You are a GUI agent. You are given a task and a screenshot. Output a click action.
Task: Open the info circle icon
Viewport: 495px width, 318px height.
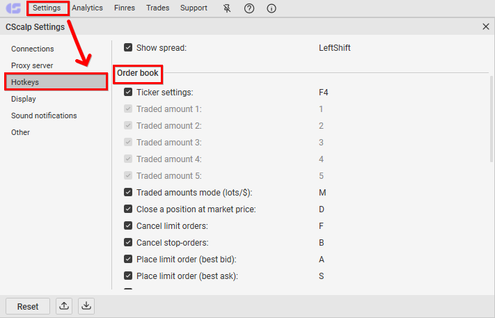(x=272, y=8)
